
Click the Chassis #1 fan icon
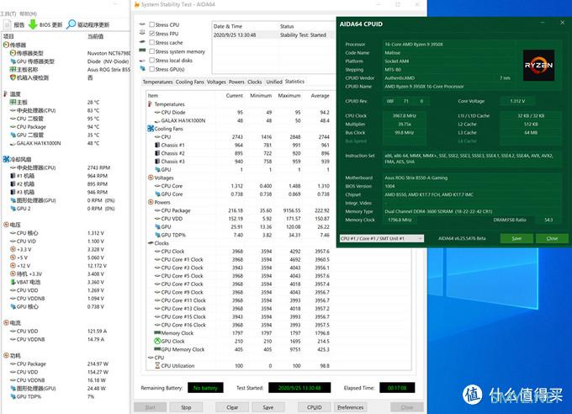coord(157,145)
